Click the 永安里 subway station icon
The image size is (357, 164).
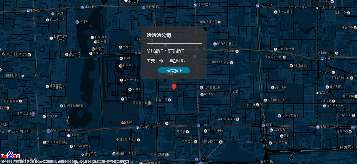pyautogui.click(x=318, y=127)
